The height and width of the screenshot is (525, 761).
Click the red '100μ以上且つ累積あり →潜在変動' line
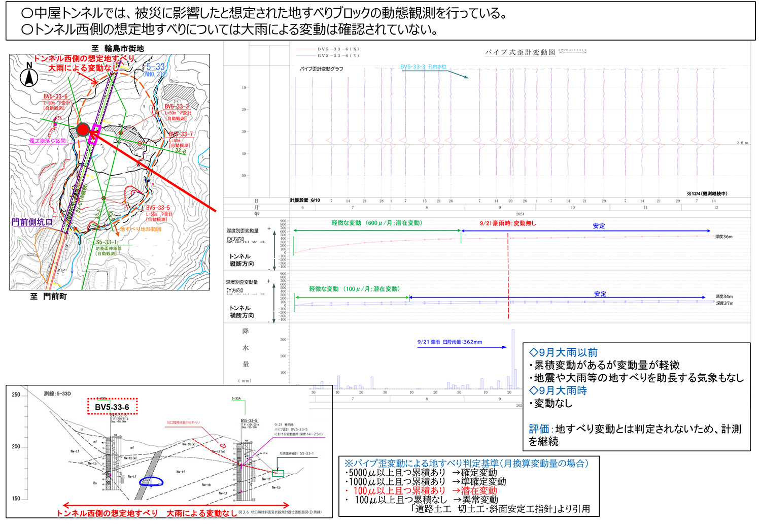[421, 490]
